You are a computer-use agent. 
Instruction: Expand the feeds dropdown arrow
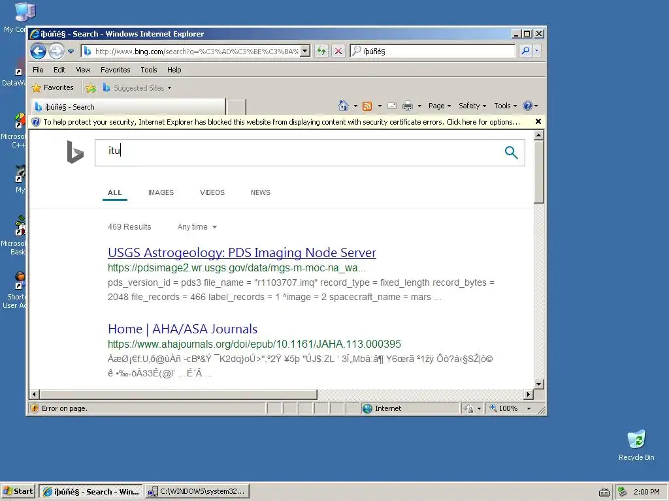point(380,106)
